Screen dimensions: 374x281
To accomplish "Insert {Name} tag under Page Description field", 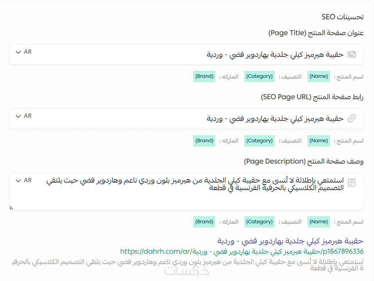I will pos(319,222).
